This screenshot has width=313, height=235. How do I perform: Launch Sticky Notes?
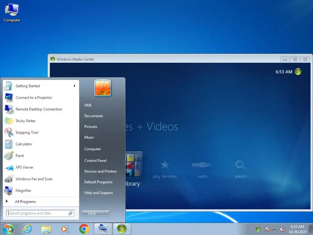41,121
